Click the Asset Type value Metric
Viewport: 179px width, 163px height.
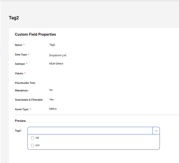click(53, 109)
